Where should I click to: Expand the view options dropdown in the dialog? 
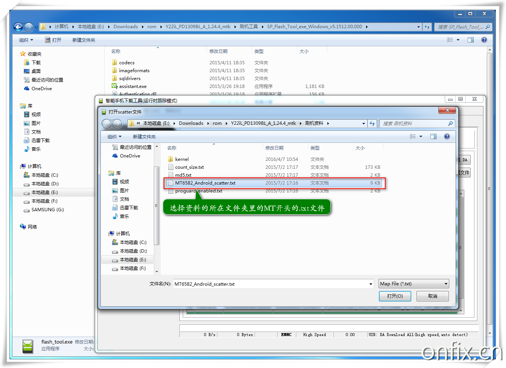click(x=421, y=136)
